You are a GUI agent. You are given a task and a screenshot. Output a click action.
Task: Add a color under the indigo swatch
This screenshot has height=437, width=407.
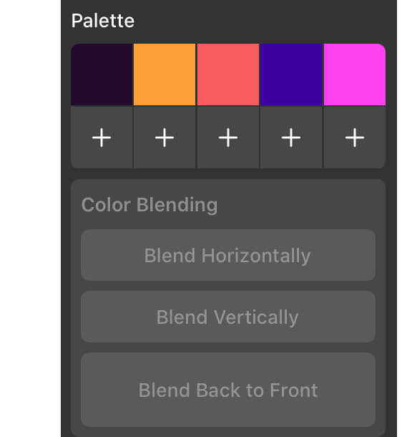pyautogui.click(x=291, y=138)
